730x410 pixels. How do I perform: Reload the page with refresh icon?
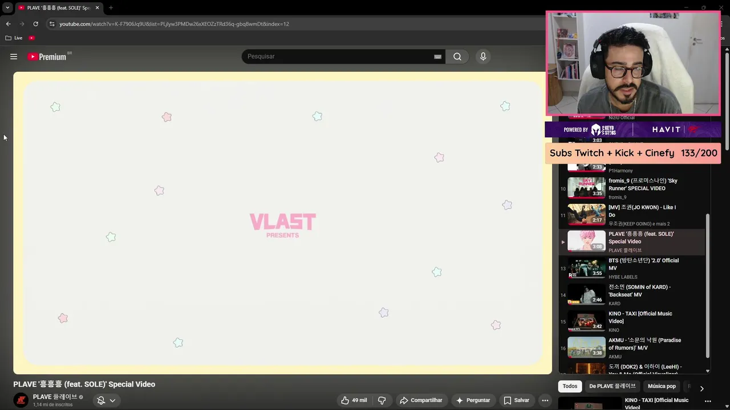coord(35,24)
